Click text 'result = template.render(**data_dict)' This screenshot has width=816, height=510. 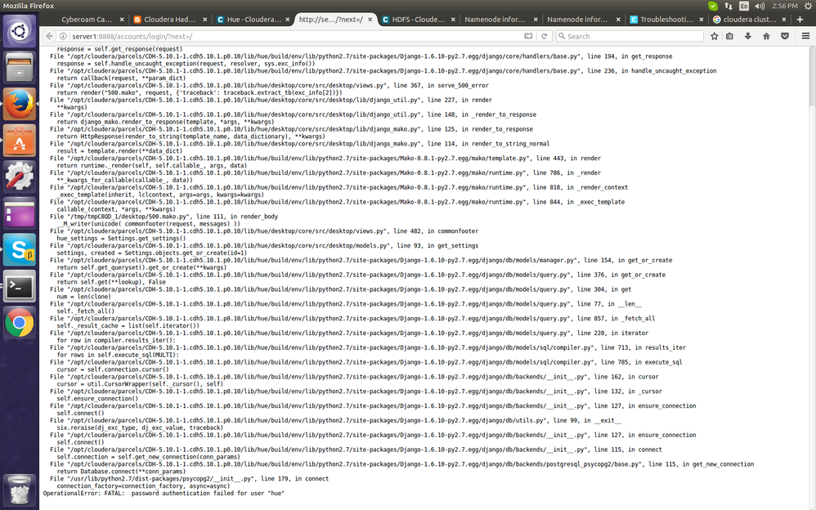click(119, 150)
